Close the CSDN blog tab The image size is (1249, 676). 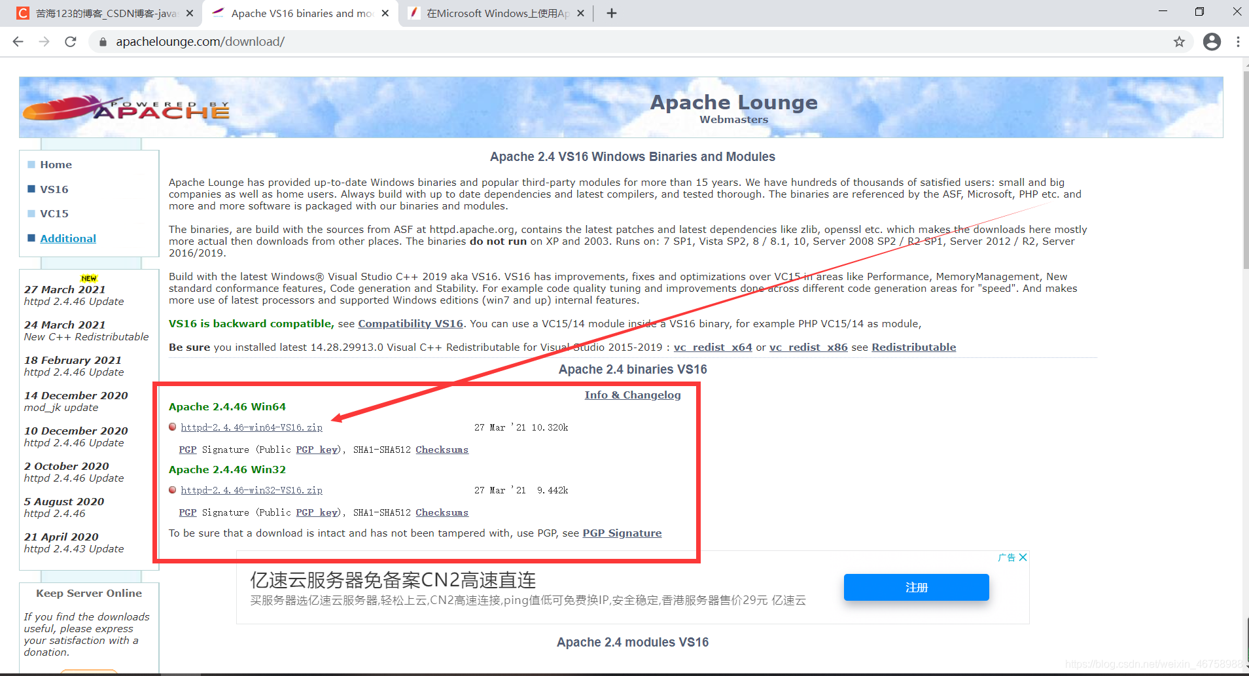click(190, 13)
